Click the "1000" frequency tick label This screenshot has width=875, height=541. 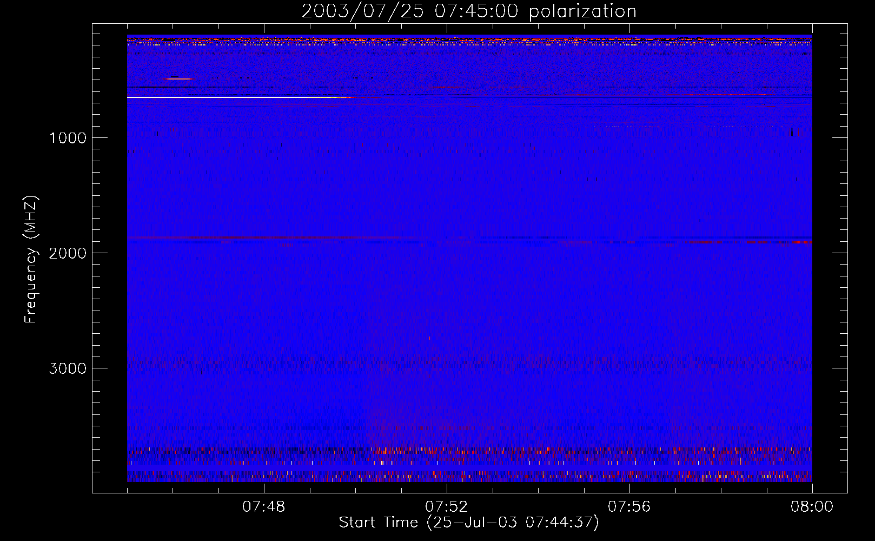coord(68,138)
